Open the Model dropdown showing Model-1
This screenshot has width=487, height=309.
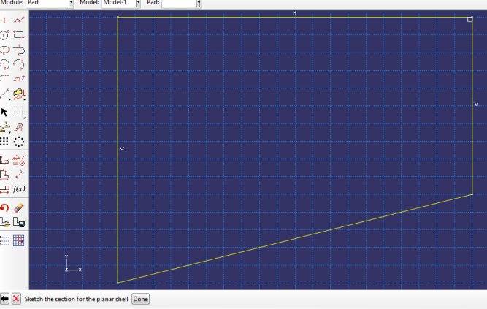(x=120, y=3)
